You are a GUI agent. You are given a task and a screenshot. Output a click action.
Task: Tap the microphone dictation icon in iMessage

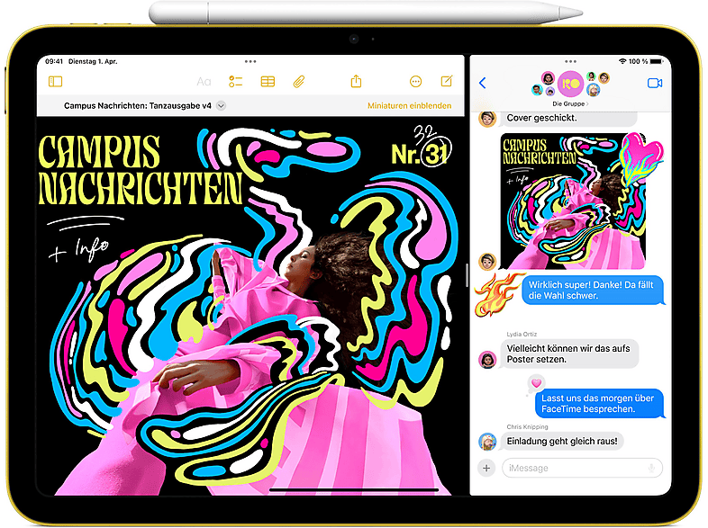click(x=650, y=468)
